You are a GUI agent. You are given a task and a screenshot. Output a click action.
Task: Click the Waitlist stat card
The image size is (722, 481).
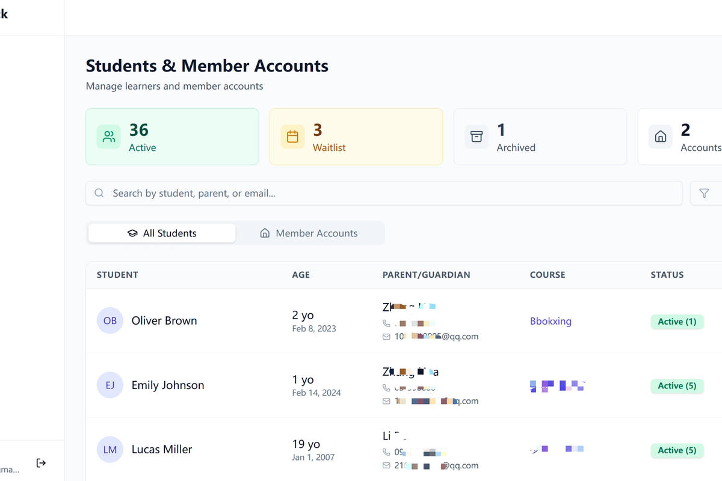click(x=356, y=136)
